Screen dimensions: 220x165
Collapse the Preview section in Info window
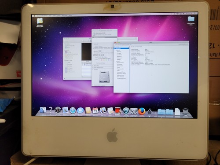click(93, 70)
